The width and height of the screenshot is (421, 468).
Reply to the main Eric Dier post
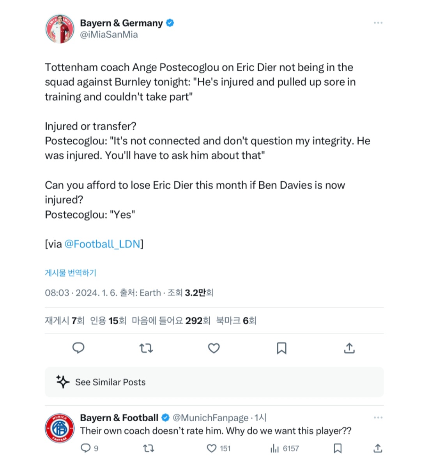pyautogui.click(x=78, y=348)
